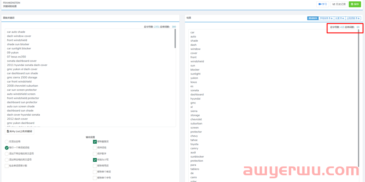Image resolution: width=365 pixels, height=182 pixels.
Task: Select 仅添加空格 radio option
Action: pyautogui.click(x=7, y=142)
